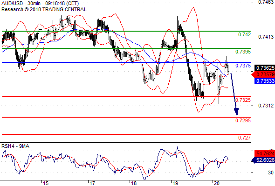The height and width of the screenshot is (186, 275).
Task: Click the blue 0.73533 price tag
Action: pyautogui.click(x=265, y=81)
